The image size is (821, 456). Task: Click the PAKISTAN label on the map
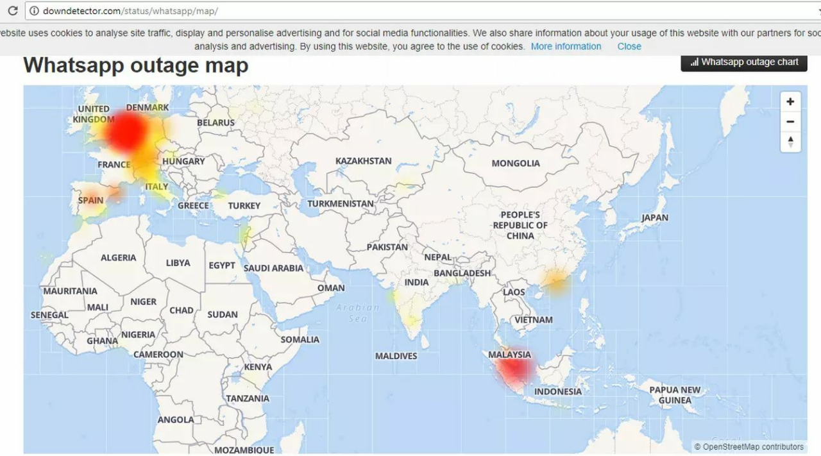[x=387, y=247]
